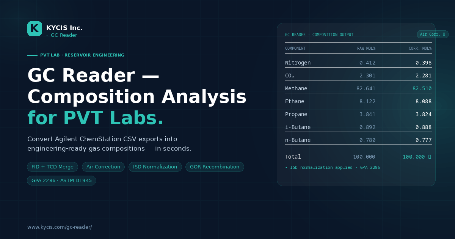Select the CO₂ row label

tap(290, 75)
